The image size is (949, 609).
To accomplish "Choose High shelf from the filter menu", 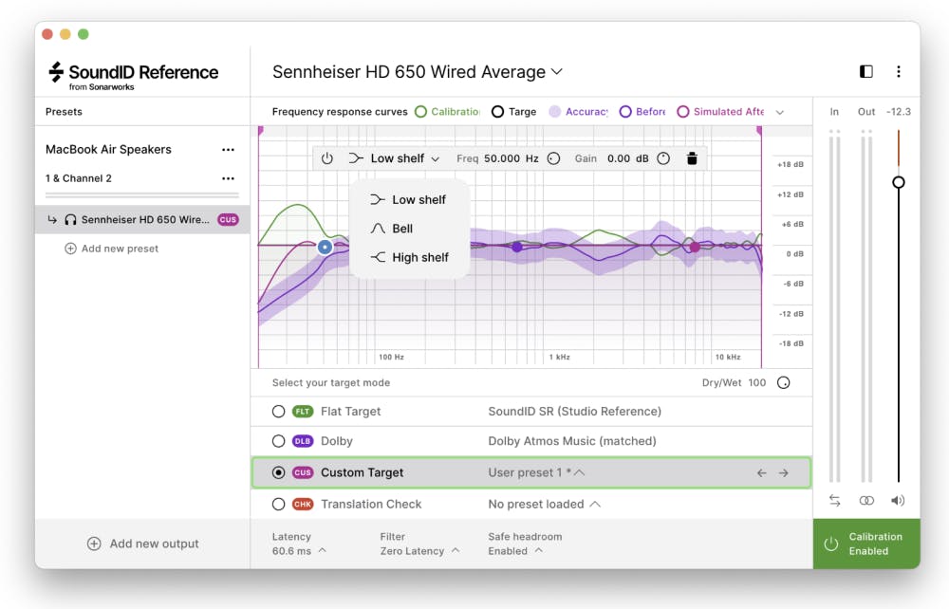I will point(419,257).
